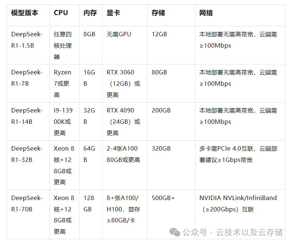
Task: Click the Xeon CPU cell in R1-70B row
Action: pos(64,215)
